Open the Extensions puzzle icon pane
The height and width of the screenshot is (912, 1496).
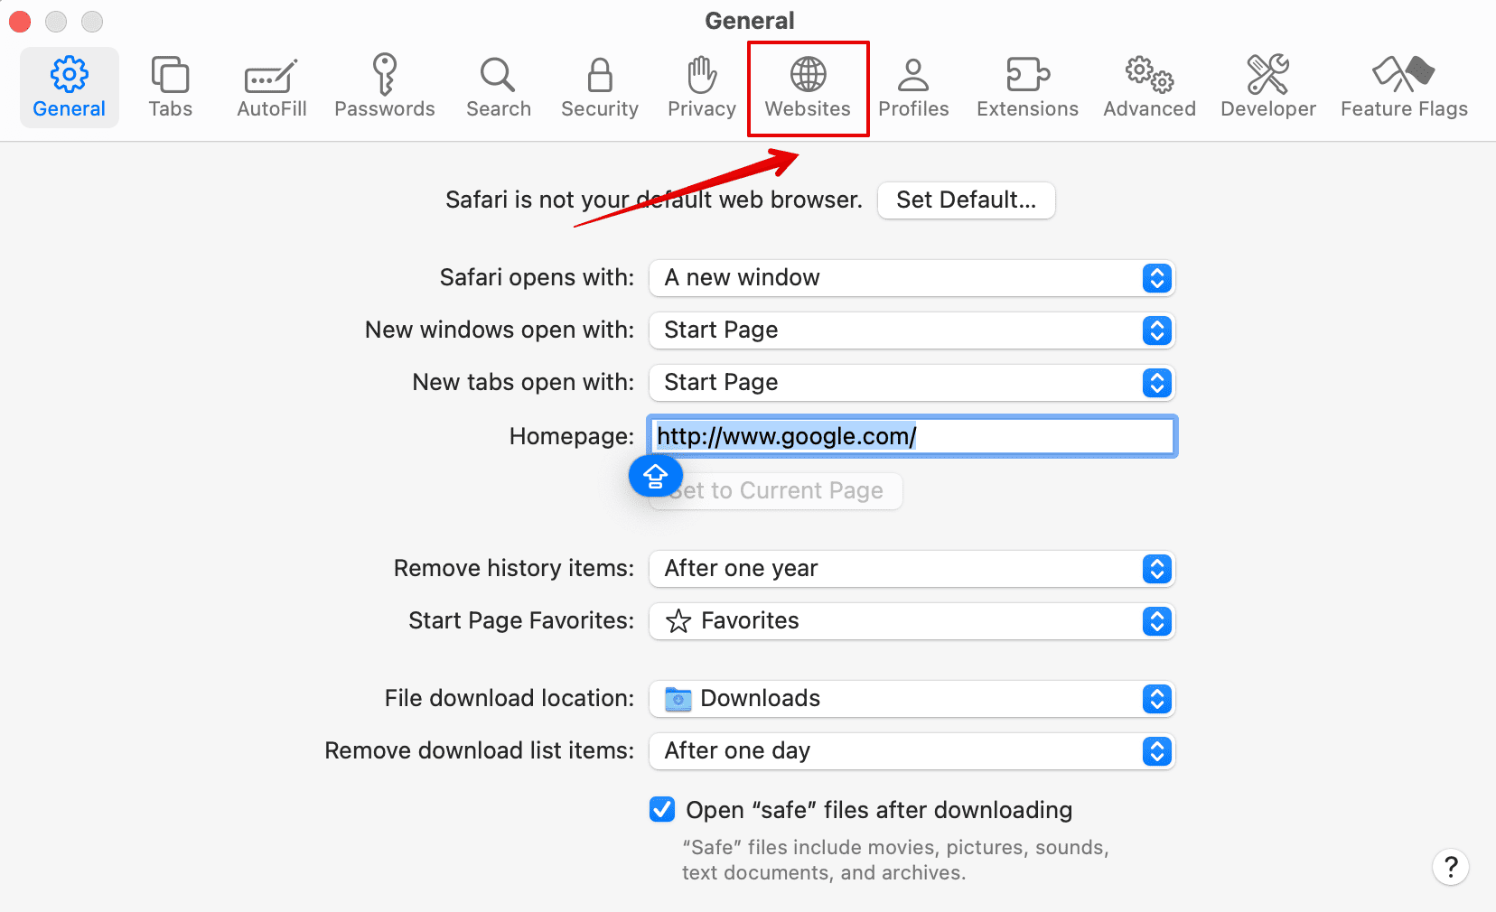pyautogui.click(x=1027, y=88)
